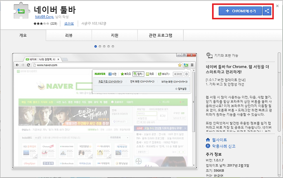Screen dimensions: 283x178
Task: Open the NAVER Corp. developer link
Action: click(44, 17)
